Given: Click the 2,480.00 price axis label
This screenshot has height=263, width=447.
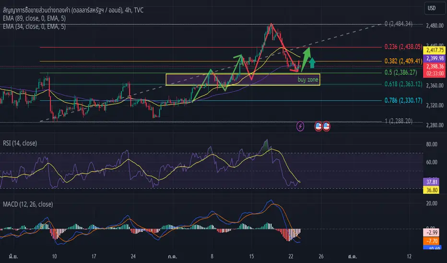Looking at the screenshot, I should (x=435, y=26).
